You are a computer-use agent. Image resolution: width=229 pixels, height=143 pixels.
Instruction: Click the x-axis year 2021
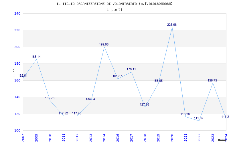tap(185, 138)
